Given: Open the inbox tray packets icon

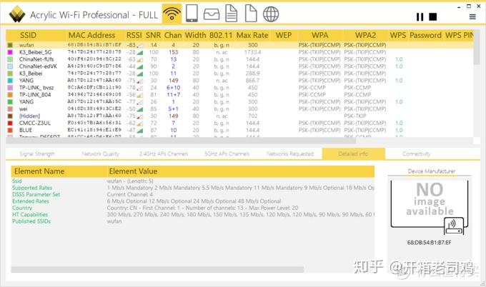Looking at the screenshot, I should [212, 14].
